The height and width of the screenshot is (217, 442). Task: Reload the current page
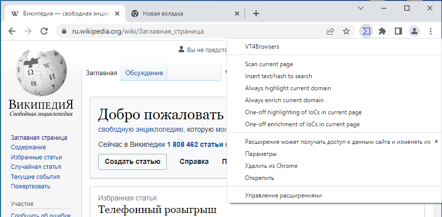pyautogui.click(x=44, y=31)
